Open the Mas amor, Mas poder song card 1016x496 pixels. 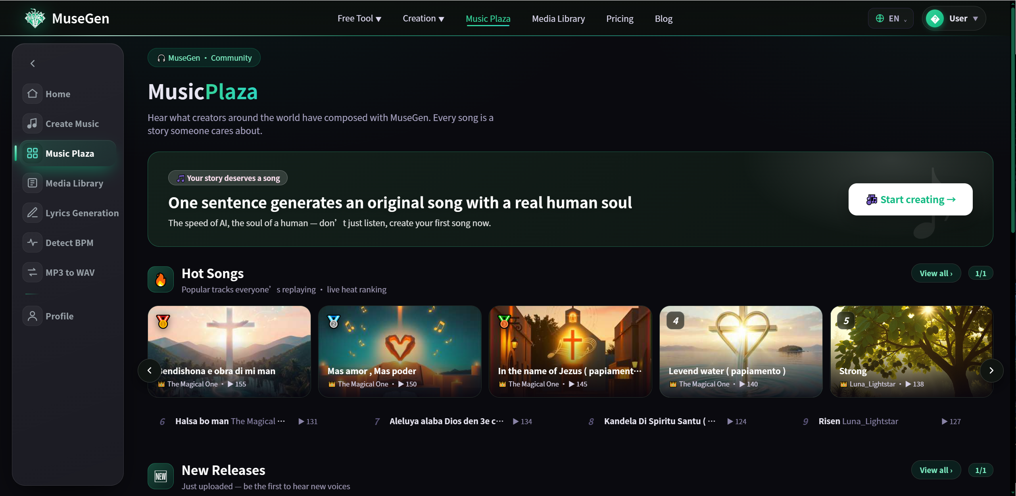tap(400, 352)
